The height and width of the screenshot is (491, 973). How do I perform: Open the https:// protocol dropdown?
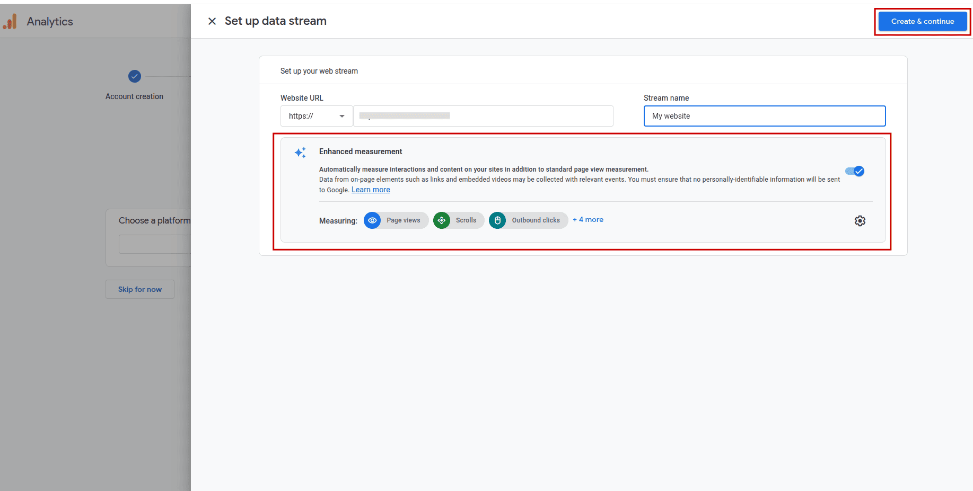coord(317,116)
